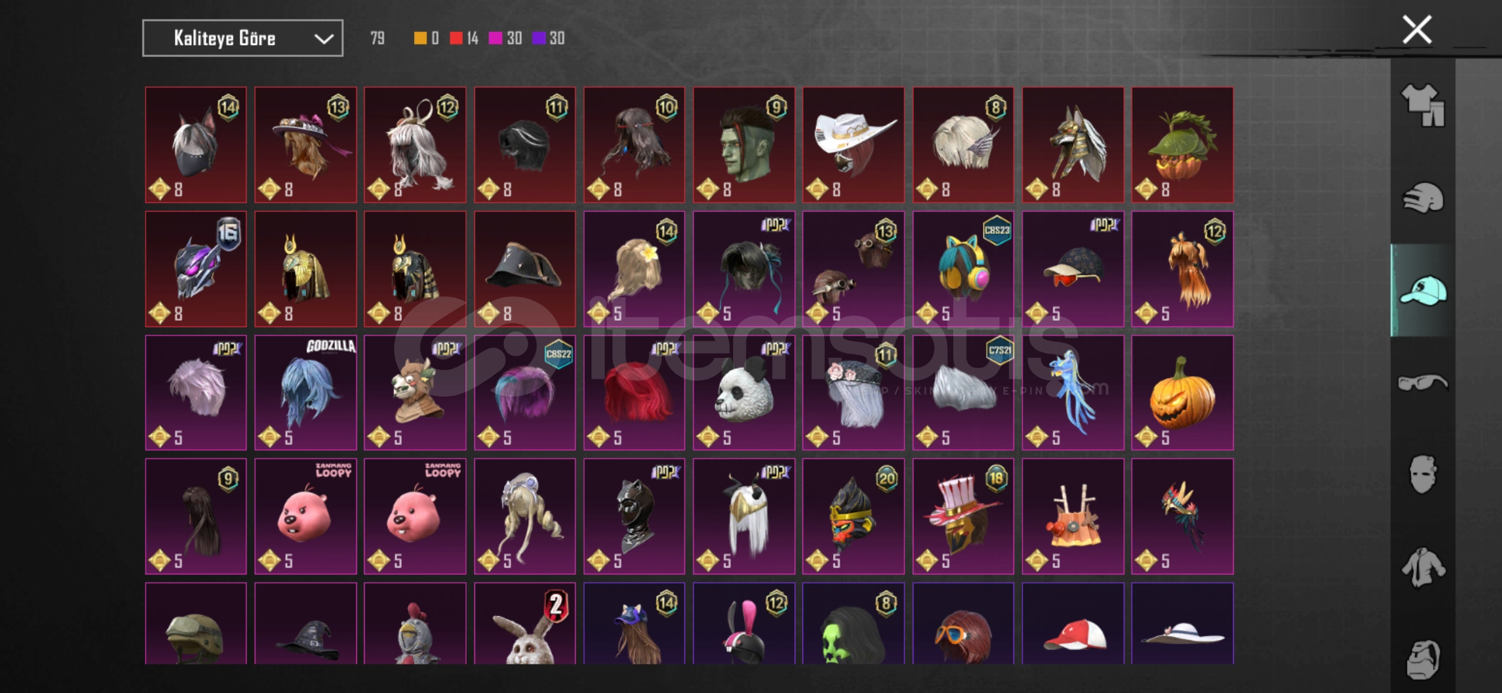Screen dimensions: 1502x693
Task: Select the cap headwear category
Action: pyautogui.click(x=1422, y=290)
